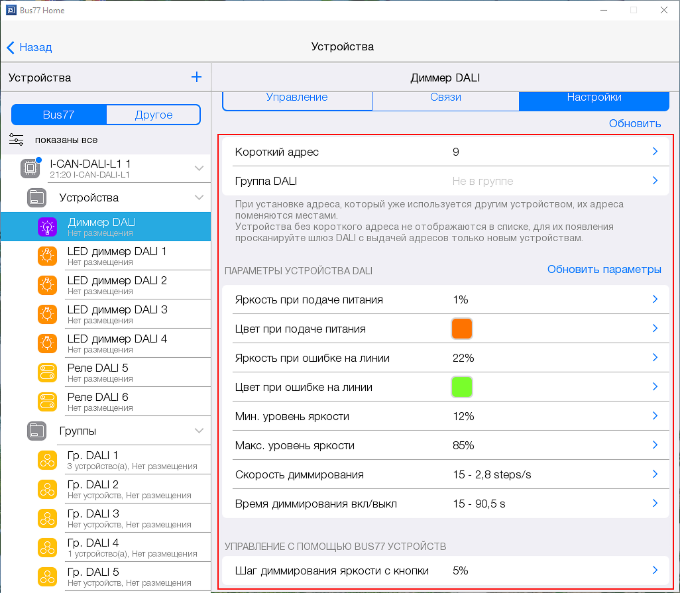Open Яркость при подаче питания arrow
The width and height of the screenshot is (680, 593).
655,299
